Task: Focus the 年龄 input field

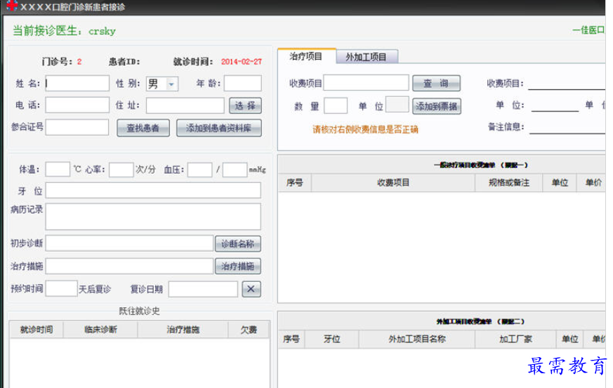Action: click(243, 84)
